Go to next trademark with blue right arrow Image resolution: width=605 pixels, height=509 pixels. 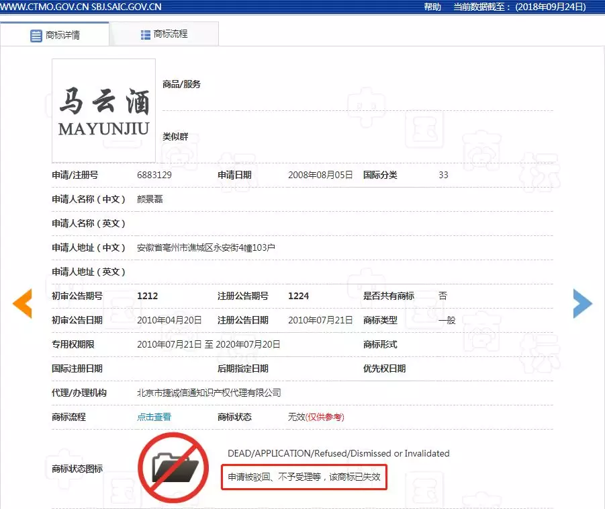[x=582, y=303]
